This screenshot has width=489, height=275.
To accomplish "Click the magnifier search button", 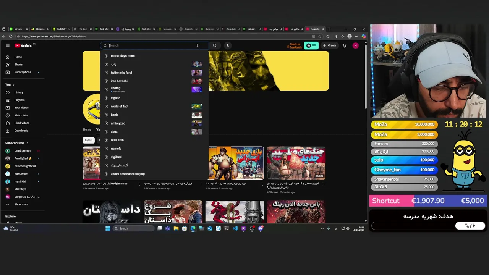I will [x=215, y=45].
